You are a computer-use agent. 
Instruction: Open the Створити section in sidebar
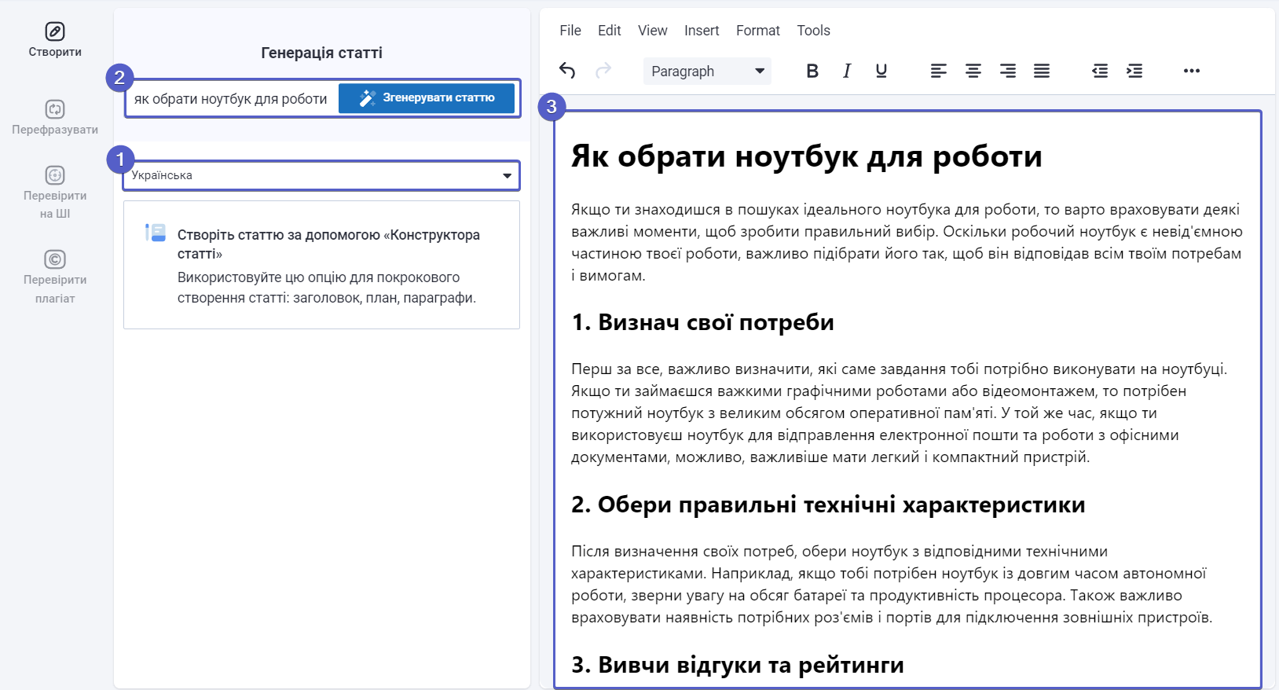tap(55, 40)
